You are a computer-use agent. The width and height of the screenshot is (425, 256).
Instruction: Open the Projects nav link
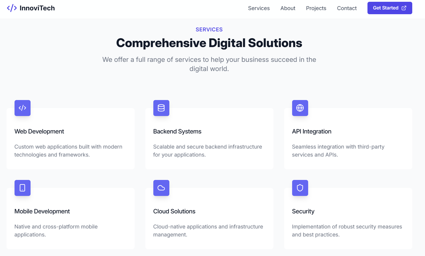tap(316, 8)
